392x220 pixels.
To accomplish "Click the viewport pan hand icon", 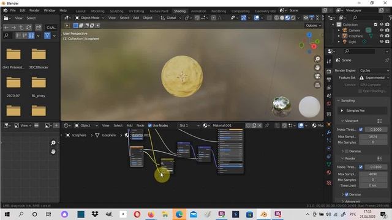I will tap(317, 68).
